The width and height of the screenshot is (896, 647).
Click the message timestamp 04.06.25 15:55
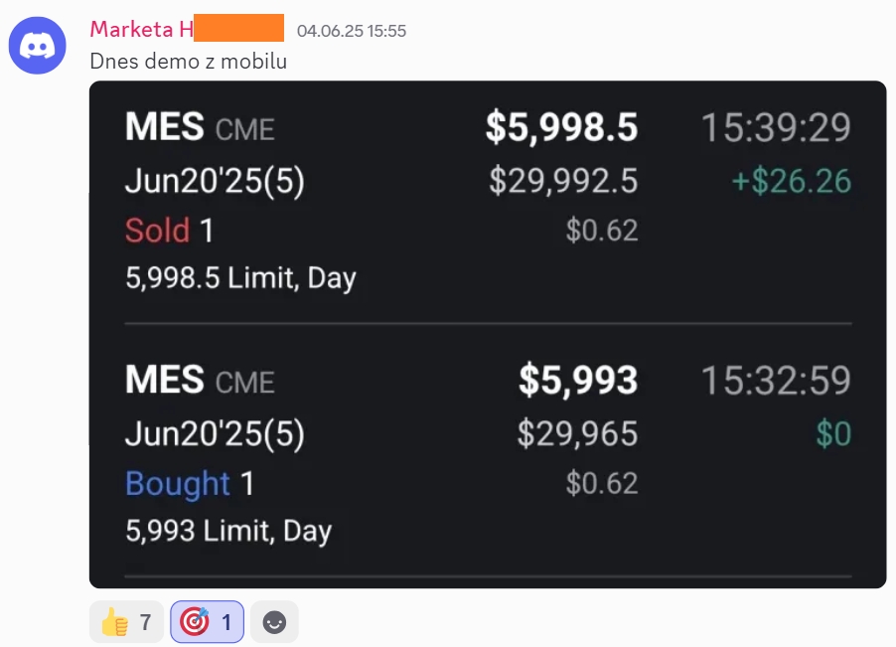pyautogui.click(x=352, y=31)
